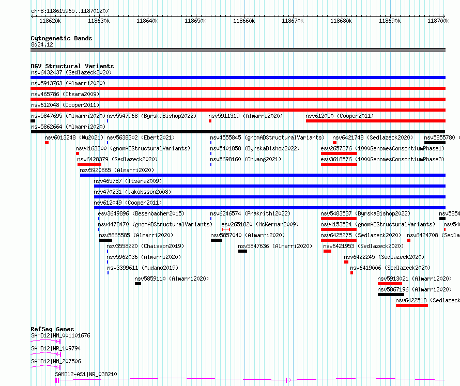Click the Cytogenetic Bands track heading
Image resolution: width=460 pixels, height=386 pixels.
click(62, 38)
